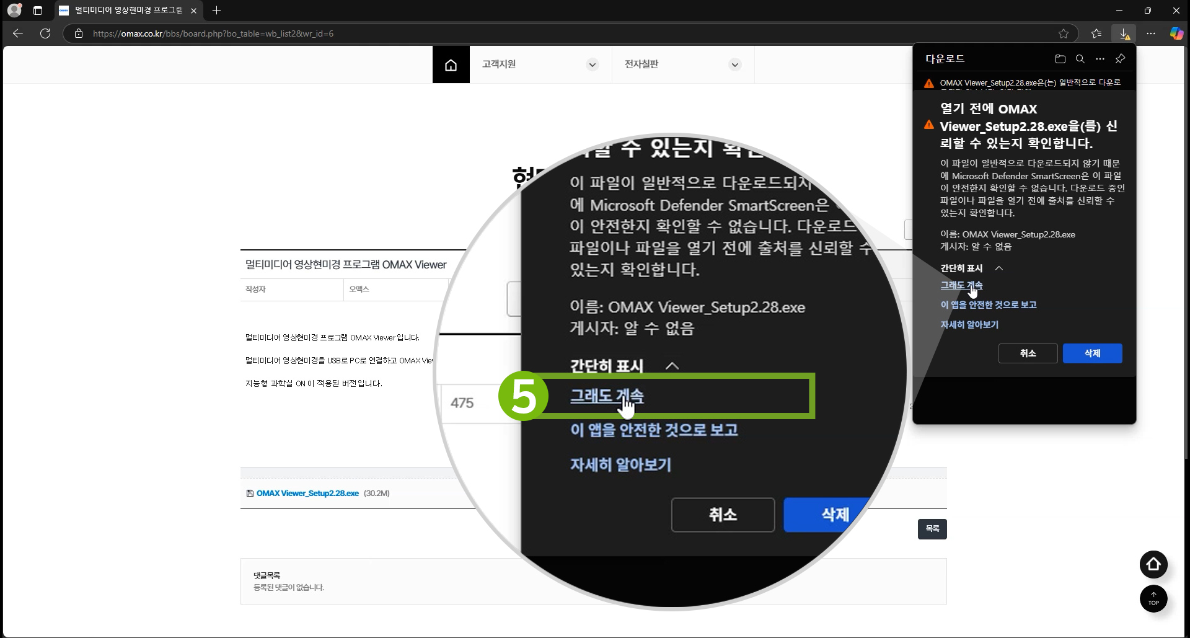Click the home icon in site navigation
The width and height of the screenshot is (1190, 638).
[451, 64]
